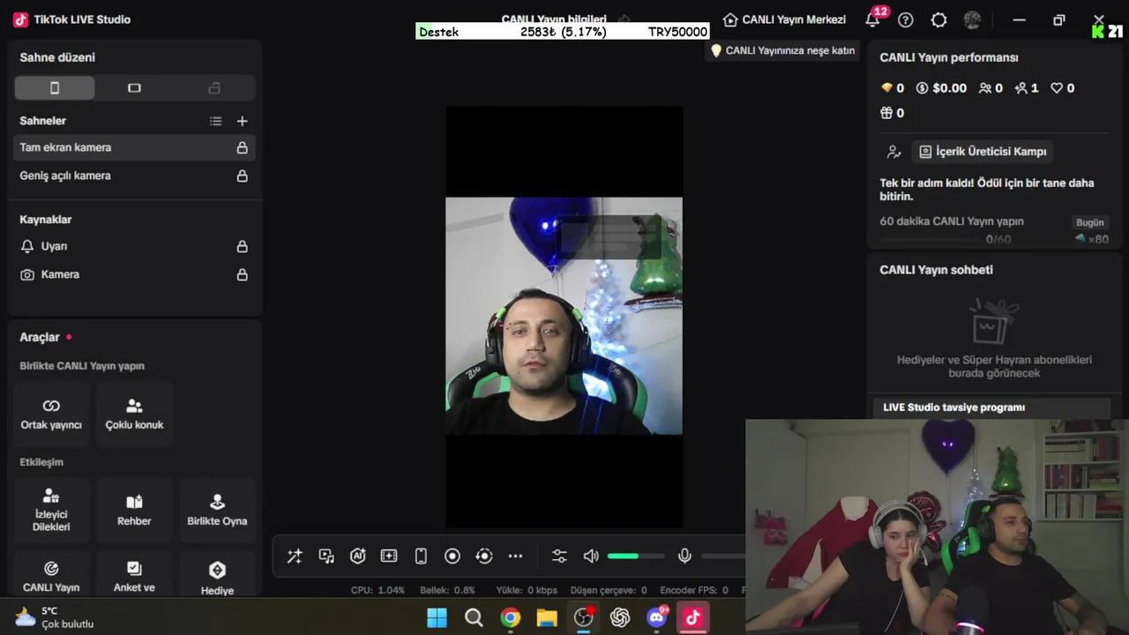Click the video enhance filmstrip icon
The width and height of the screenshot is (1129, 635).
[389, 556]
